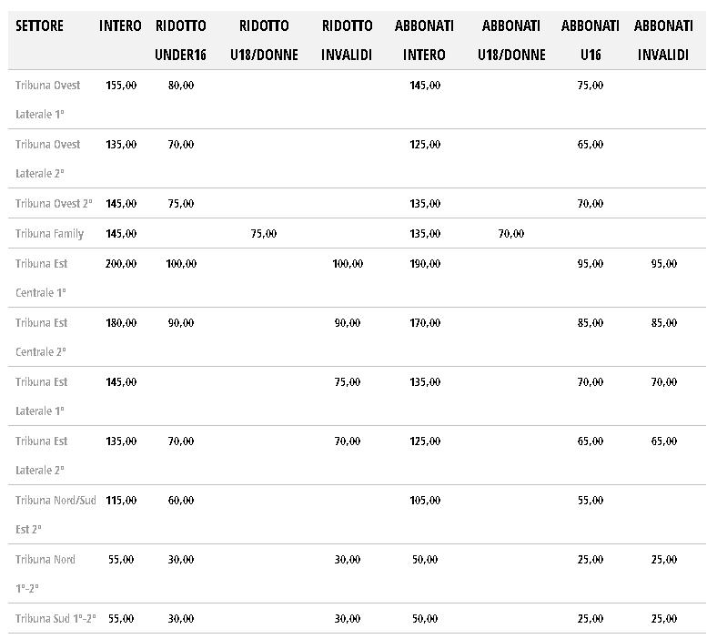This screenshot has height=639, width=717.
Task: Click the 190,00 subscriber full price cell
Action: point(425,264)
